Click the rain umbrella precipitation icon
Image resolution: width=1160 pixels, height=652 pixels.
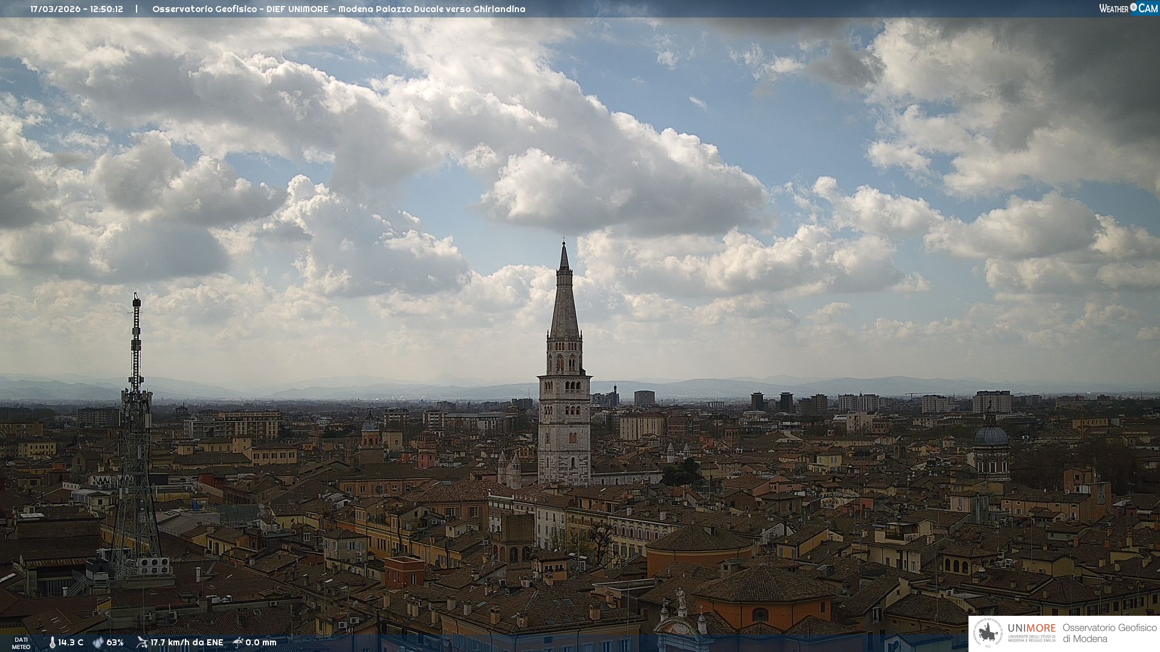pyautogui.click(x=238, y=642)
